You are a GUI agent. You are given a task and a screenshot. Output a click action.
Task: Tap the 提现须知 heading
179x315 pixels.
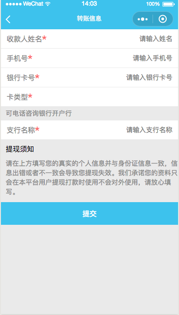pos(20,149)
